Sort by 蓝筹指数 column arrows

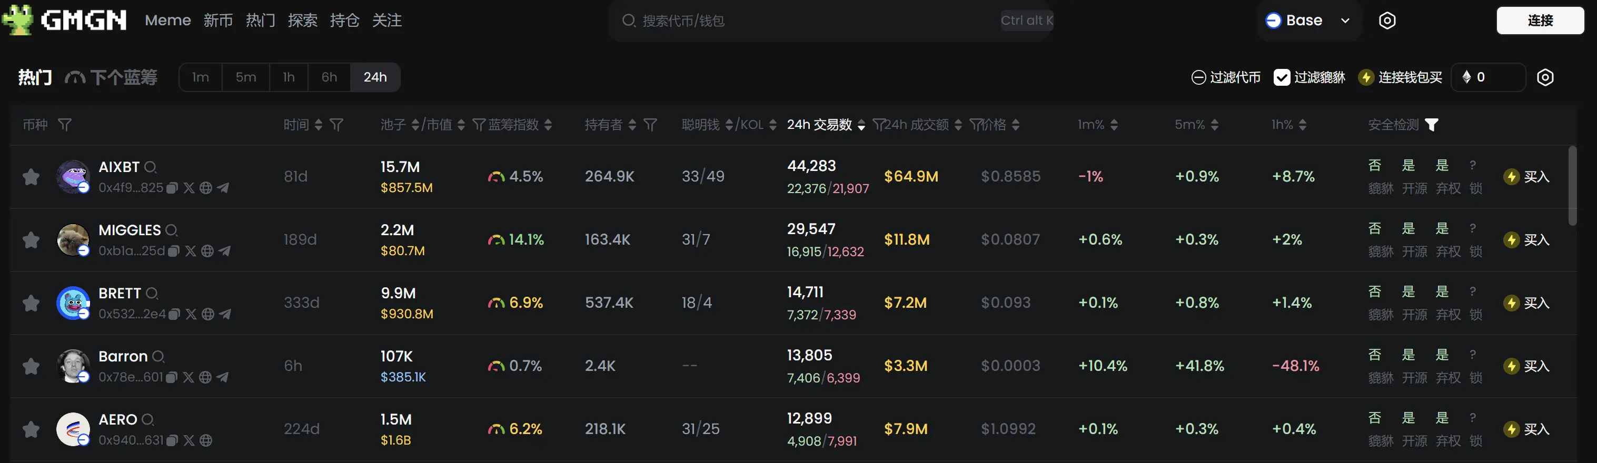tap(548, 125)
